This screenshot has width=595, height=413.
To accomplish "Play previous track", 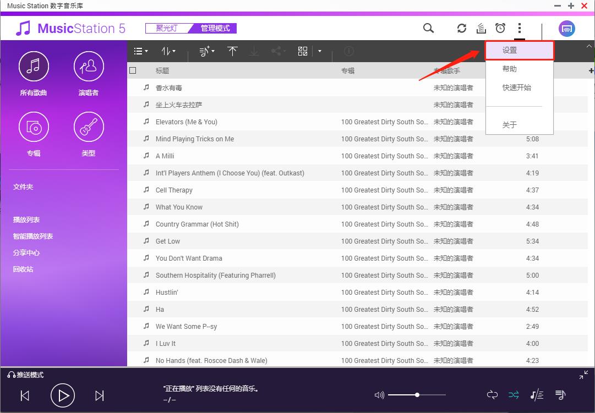I will pyautogui.click(x=25, y=395).
